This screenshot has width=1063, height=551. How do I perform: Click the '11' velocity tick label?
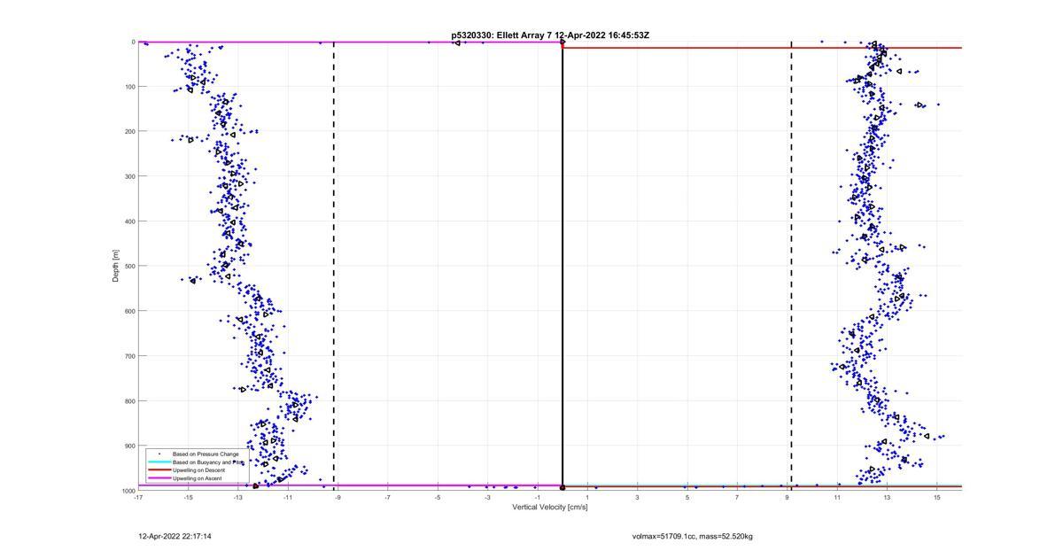tap(836, 498)
